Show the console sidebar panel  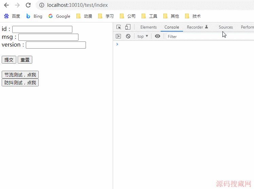pos(119,36)
